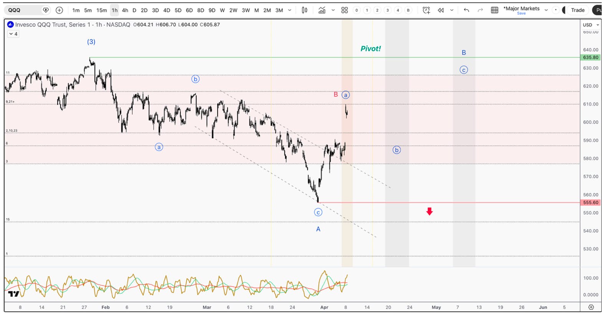Click the NASDAQ exchange label in the legend
The height and width of the screenshot is (316, 604).
118,25
